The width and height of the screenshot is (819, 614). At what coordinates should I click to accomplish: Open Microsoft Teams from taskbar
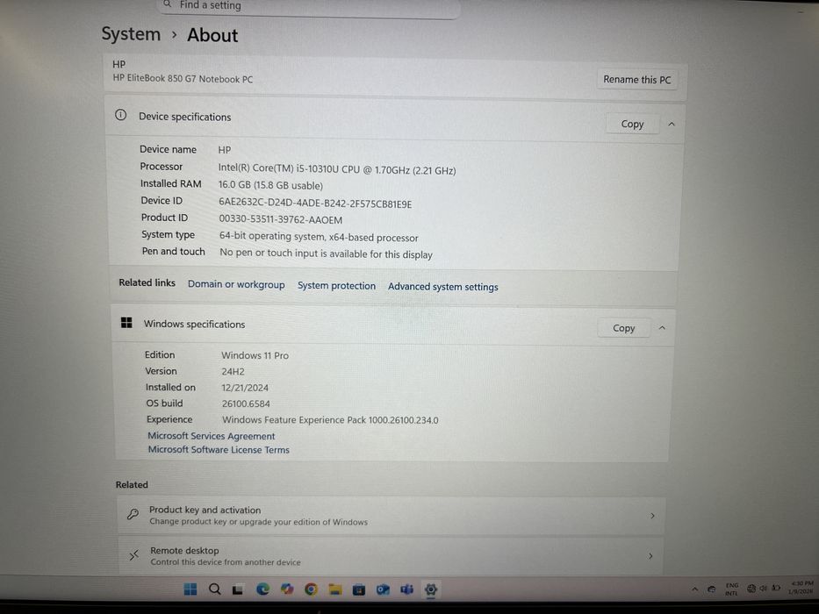pyautogui.click(x=407, y=589)
